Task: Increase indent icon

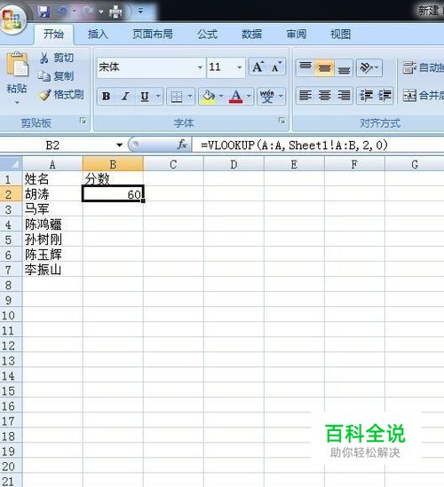Action: coord(385,95)
